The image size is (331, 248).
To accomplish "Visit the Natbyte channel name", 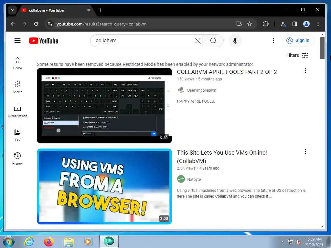I will pyautogui.click(x=194, y=180).
